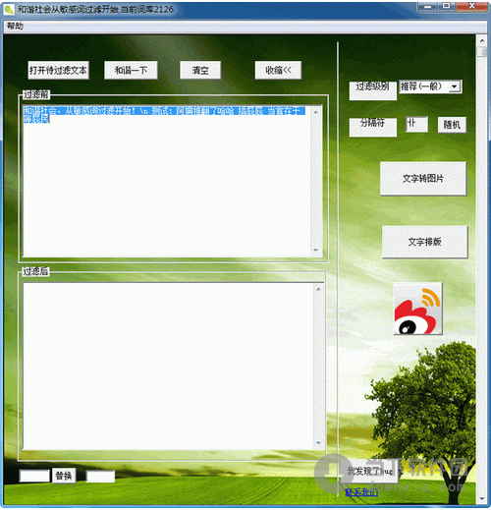Viewport: 491px width, 510px height.
Task: Select the 推荐(一般) combo box
Action: [430, 86]
